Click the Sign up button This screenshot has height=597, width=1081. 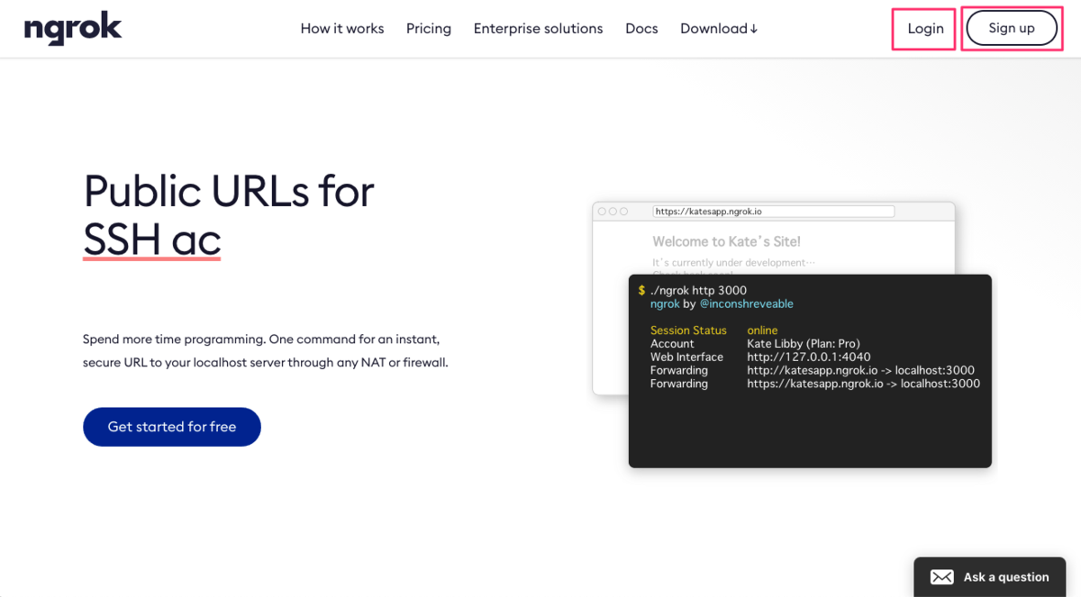[1012, 28]
